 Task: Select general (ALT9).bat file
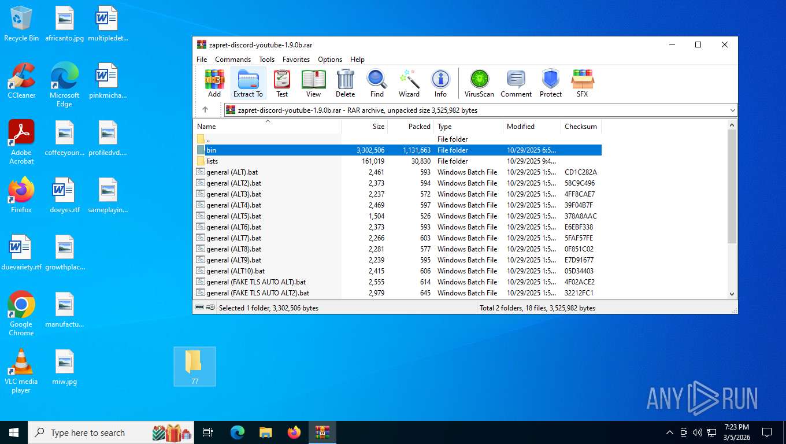pyautogui.click(x=398, y=260)
